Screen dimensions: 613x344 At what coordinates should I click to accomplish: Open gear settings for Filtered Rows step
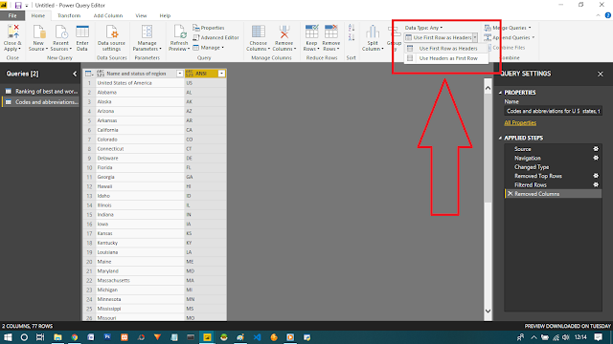[596, 184]
